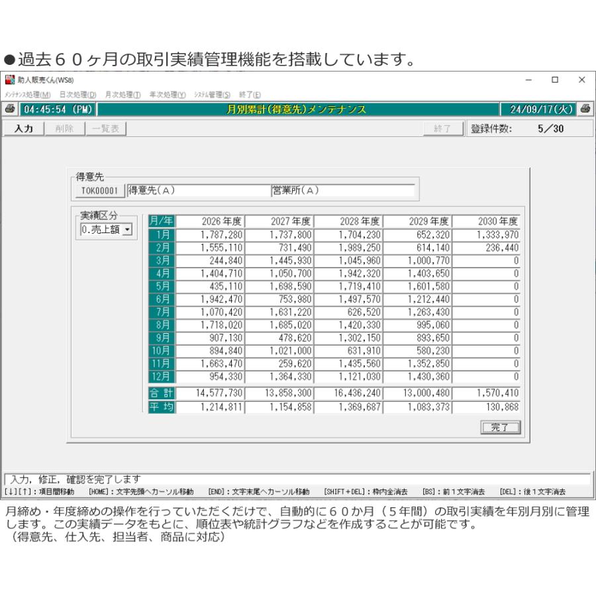This screenshot has width=596, height=596.
Task: Click the 2028 合計 value 16,436,240
Action: pyautogui.click(x=348, y=393)
